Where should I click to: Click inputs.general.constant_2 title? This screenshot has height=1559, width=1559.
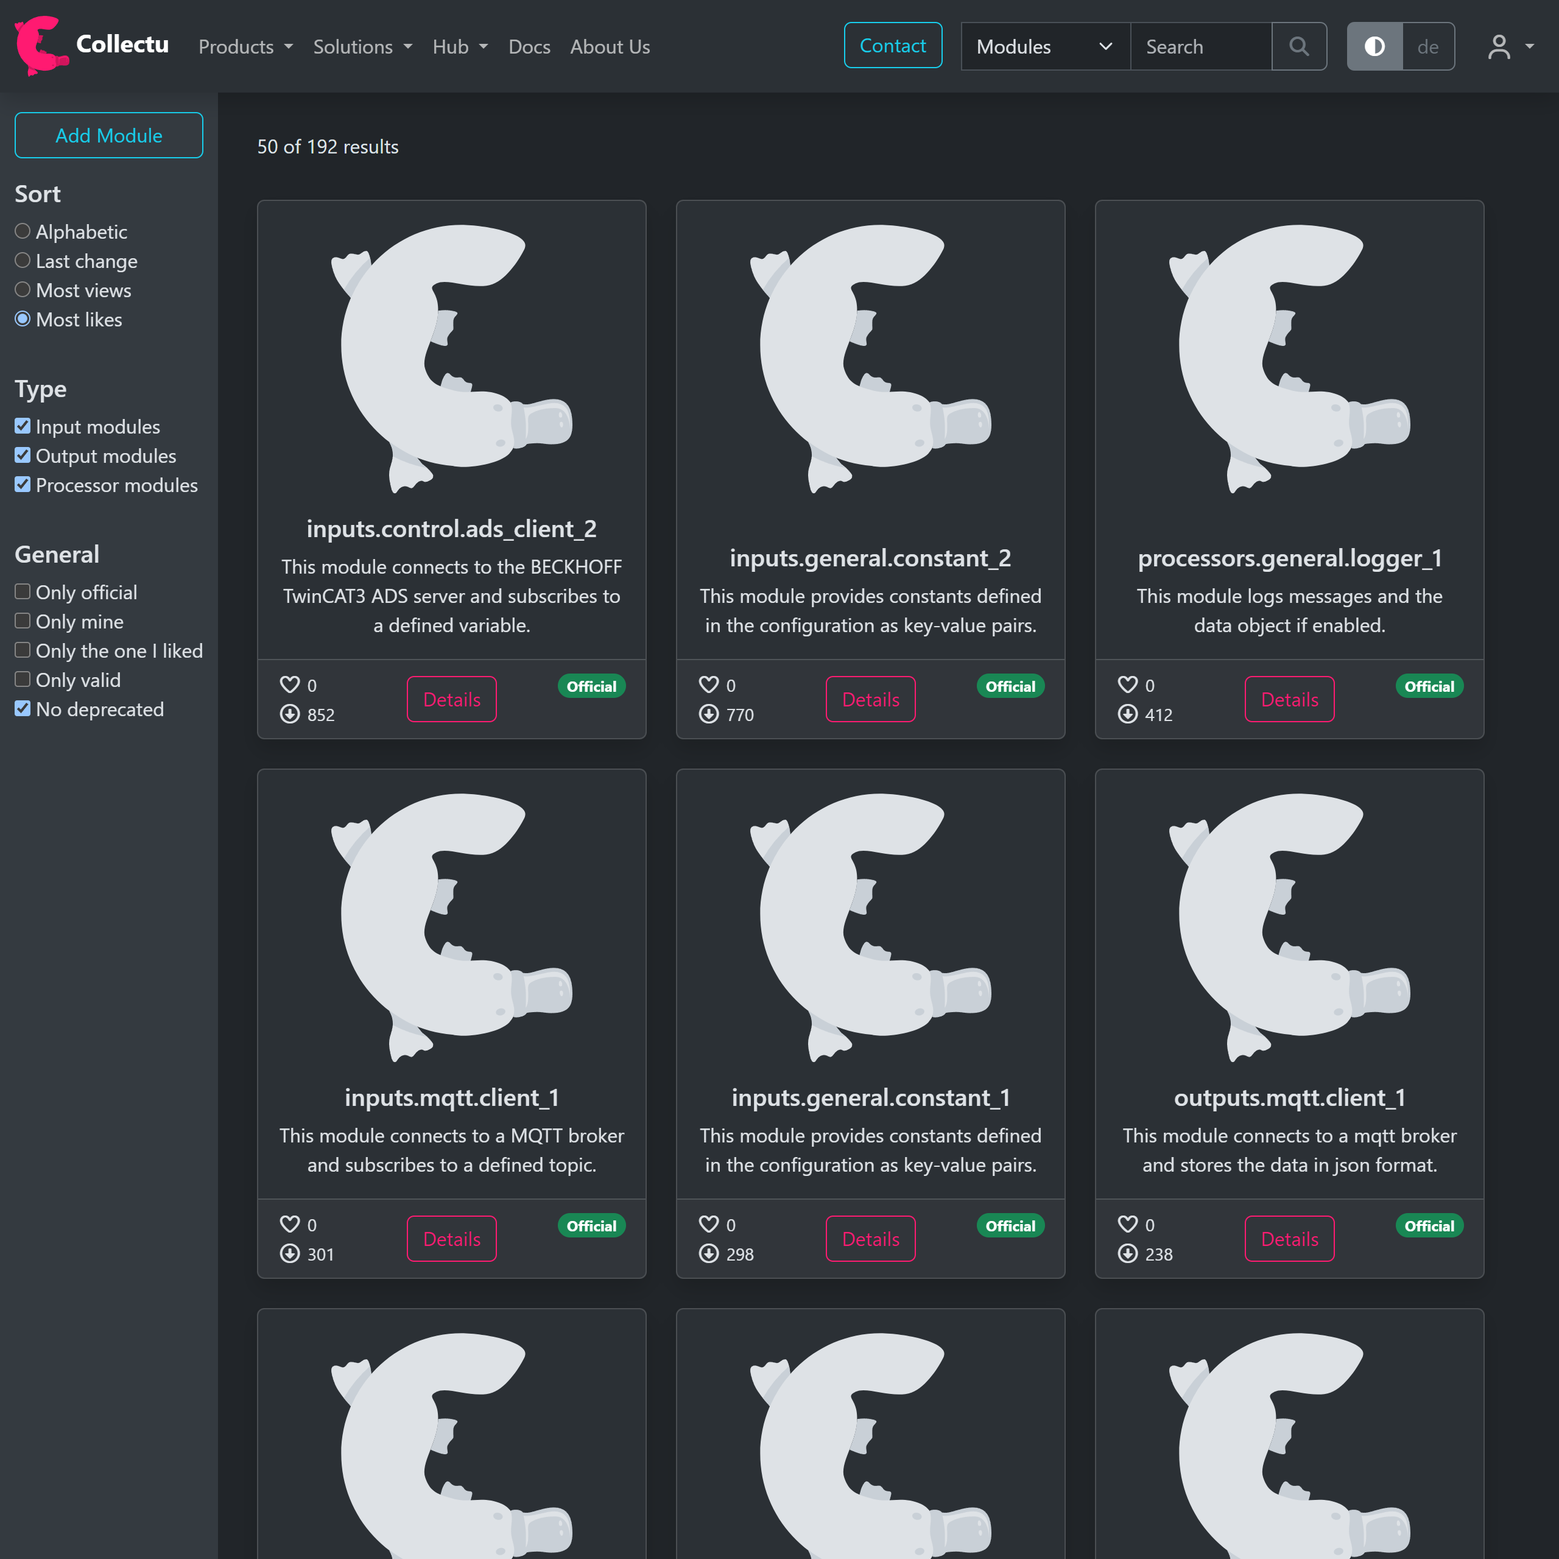(x=871, y=558)
